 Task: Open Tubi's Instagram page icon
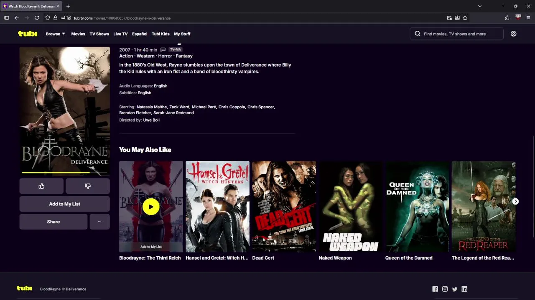(x=445, y=289)
